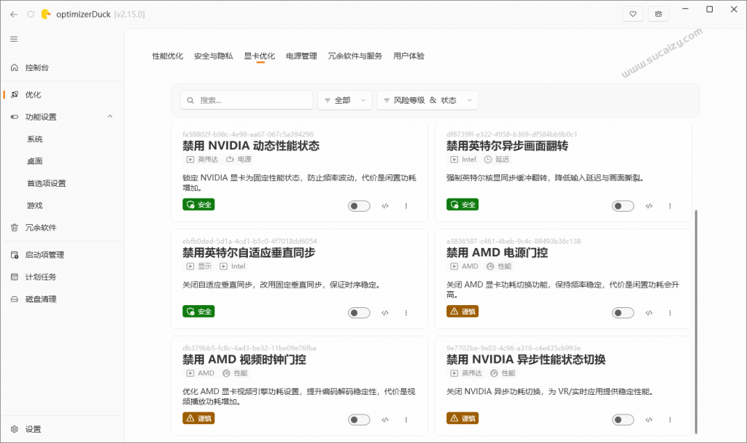This screenshot has width=747, height=443.
Task: Enable 禁用 AMD 电源门控 switch
Action: click(623, 313)
